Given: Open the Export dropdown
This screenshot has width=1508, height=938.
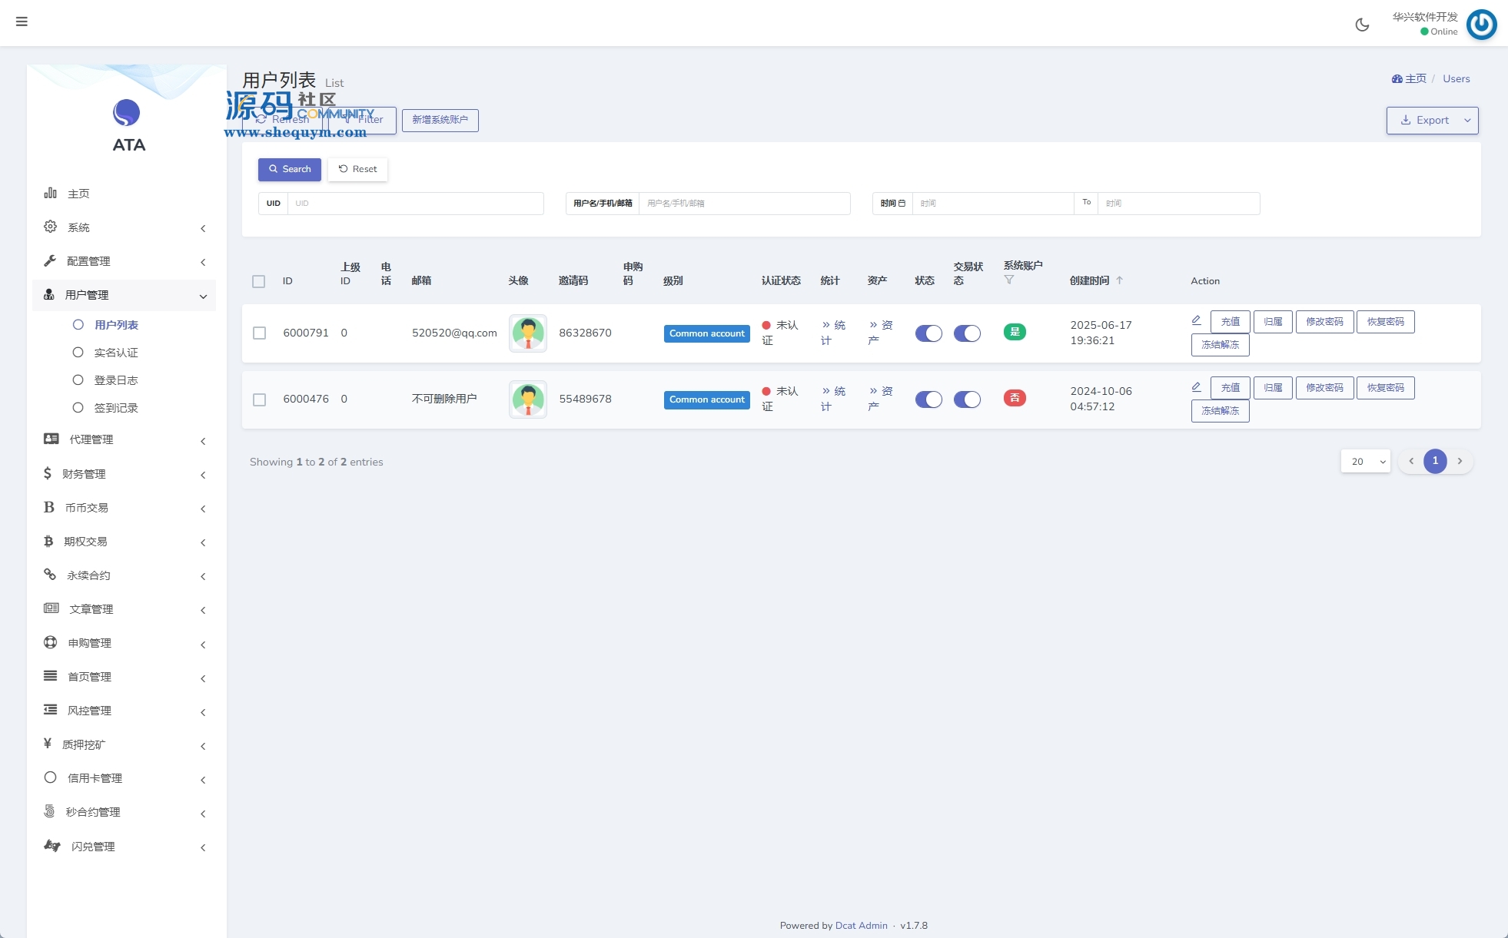Looking at the screenshot, I should [1432, 121].
